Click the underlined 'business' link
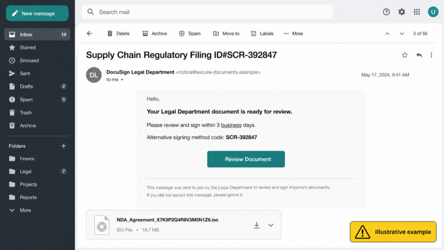Screen dimensions: 444x250 point(231,125)
